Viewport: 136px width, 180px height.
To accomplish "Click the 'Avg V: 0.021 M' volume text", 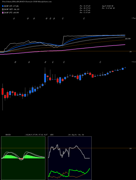I will click(x=108, y=6).
